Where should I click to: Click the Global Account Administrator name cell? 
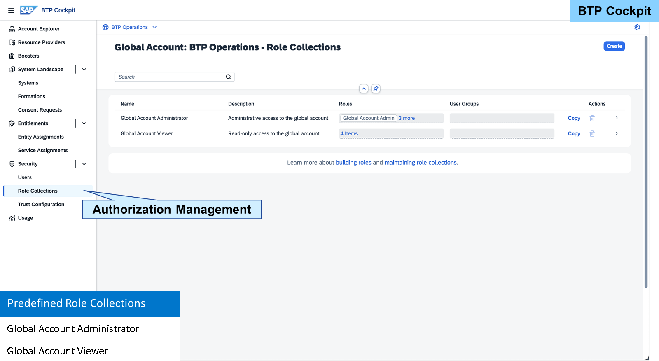(154, 118)
